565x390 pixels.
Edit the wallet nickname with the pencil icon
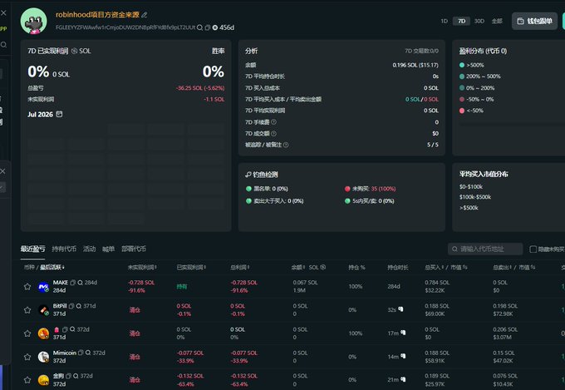pyautogui.click(x=145, y=15)
